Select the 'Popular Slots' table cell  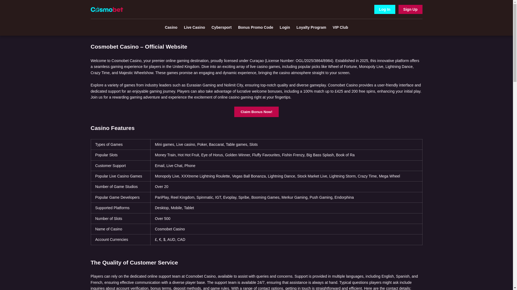(x=120, y=155)
